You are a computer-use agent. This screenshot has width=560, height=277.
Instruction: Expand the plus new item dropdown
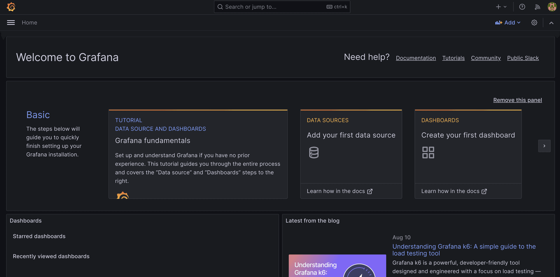(501, 7)
